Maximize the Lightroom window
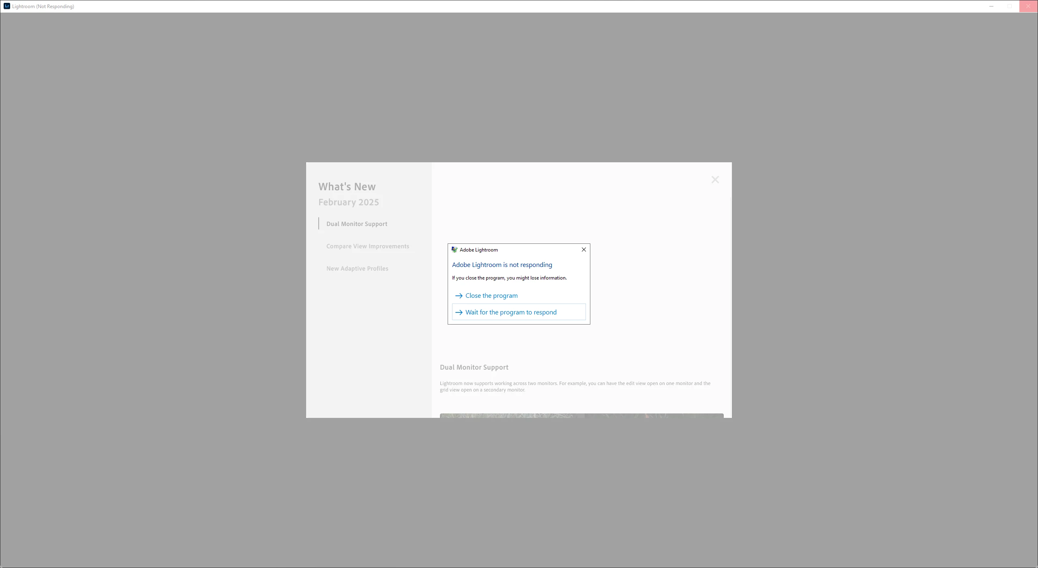This screenshot has width=1038, height=568. point(1010,6)
